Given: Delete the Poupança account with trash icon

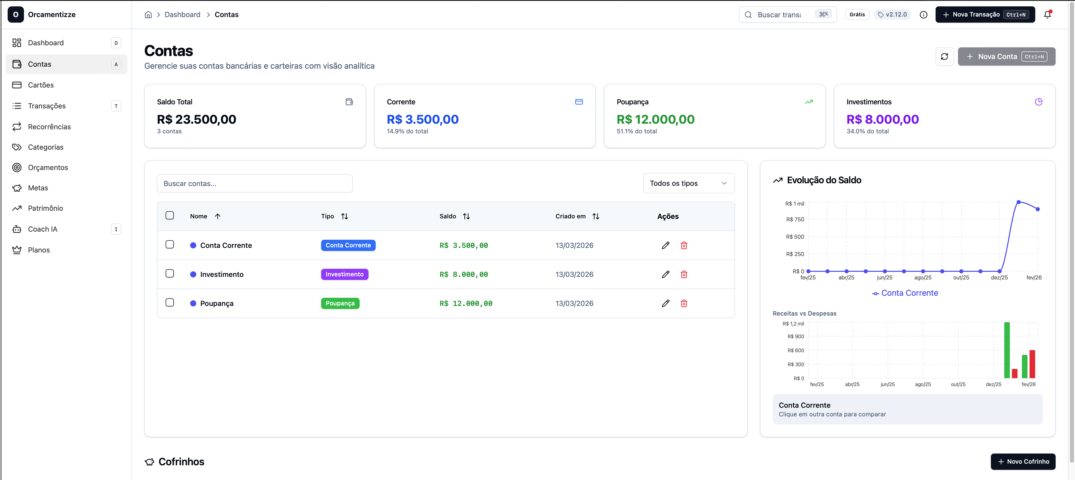Looking at the screenshot, I should coord(684,303).
